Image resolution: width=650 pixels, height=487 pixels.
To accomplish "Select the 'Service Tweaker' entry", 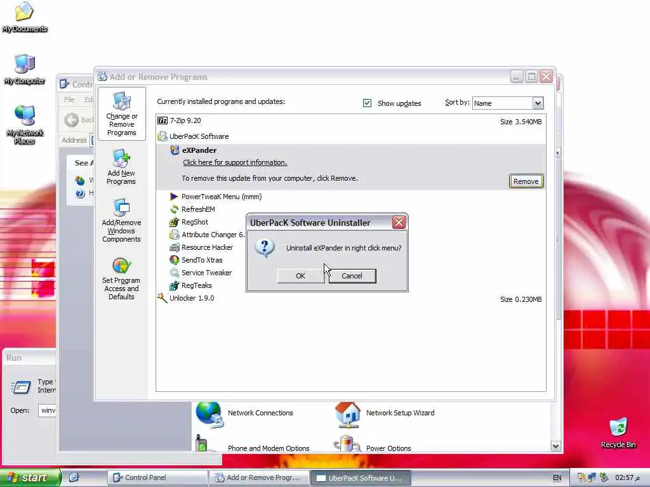I will coord(206,273).
